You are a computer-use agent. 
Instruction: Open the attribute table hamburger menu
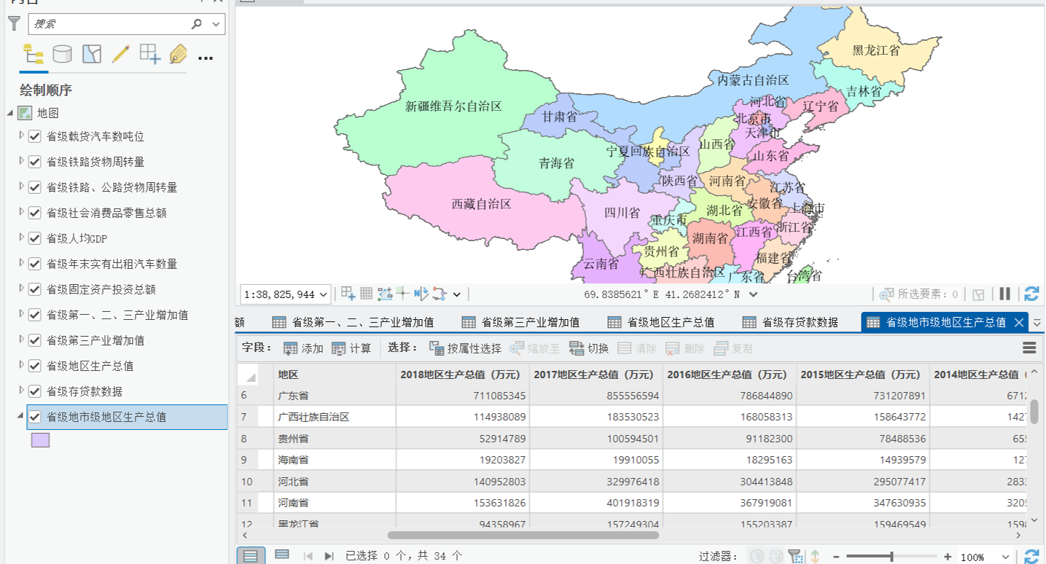pos(1029,348)
